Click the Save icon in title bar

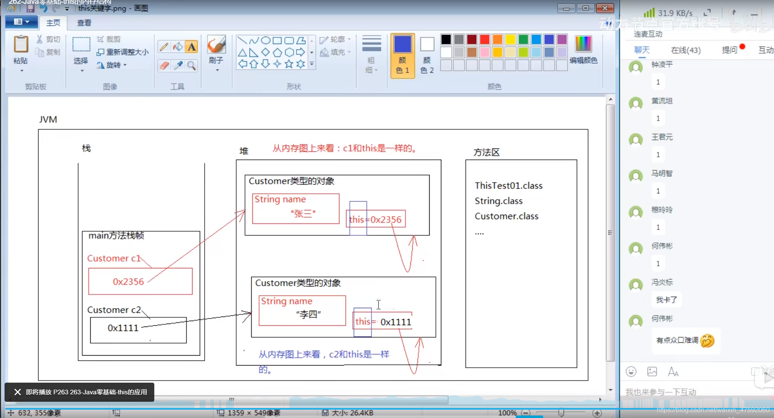30,8
